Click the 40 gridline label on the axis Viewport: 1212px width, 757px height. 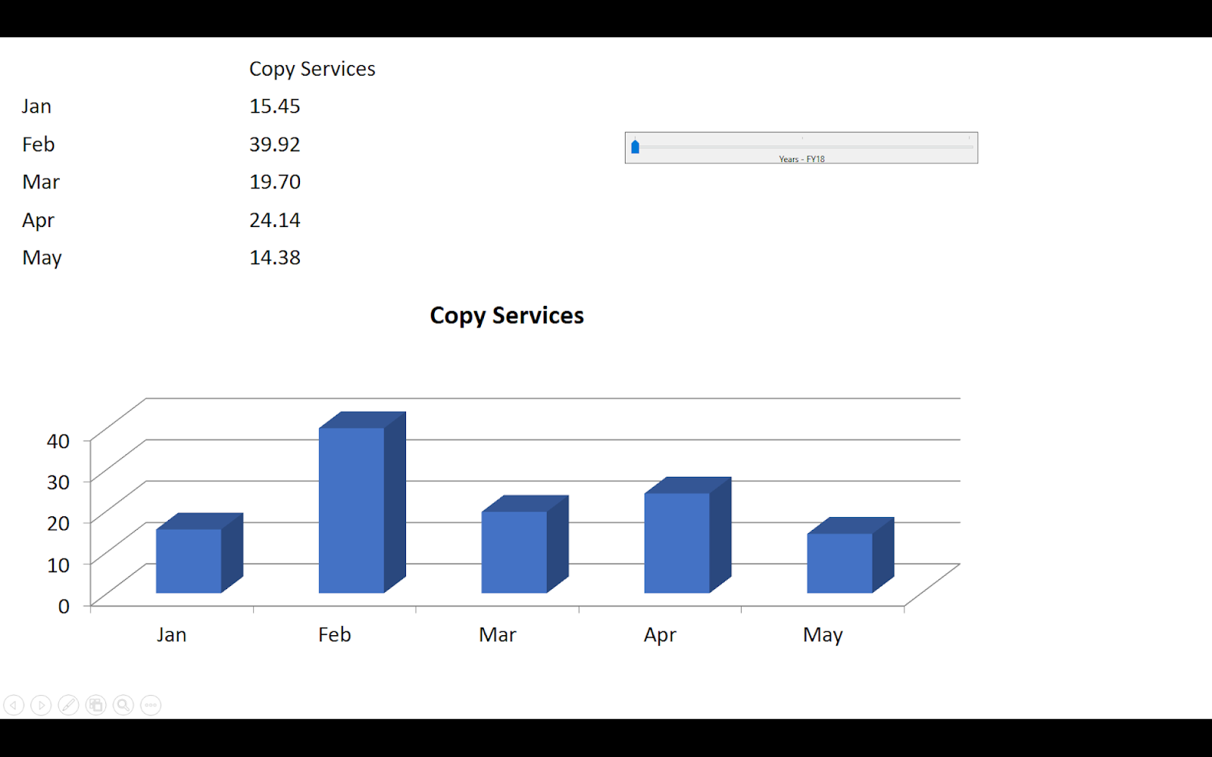click(59, 440)
